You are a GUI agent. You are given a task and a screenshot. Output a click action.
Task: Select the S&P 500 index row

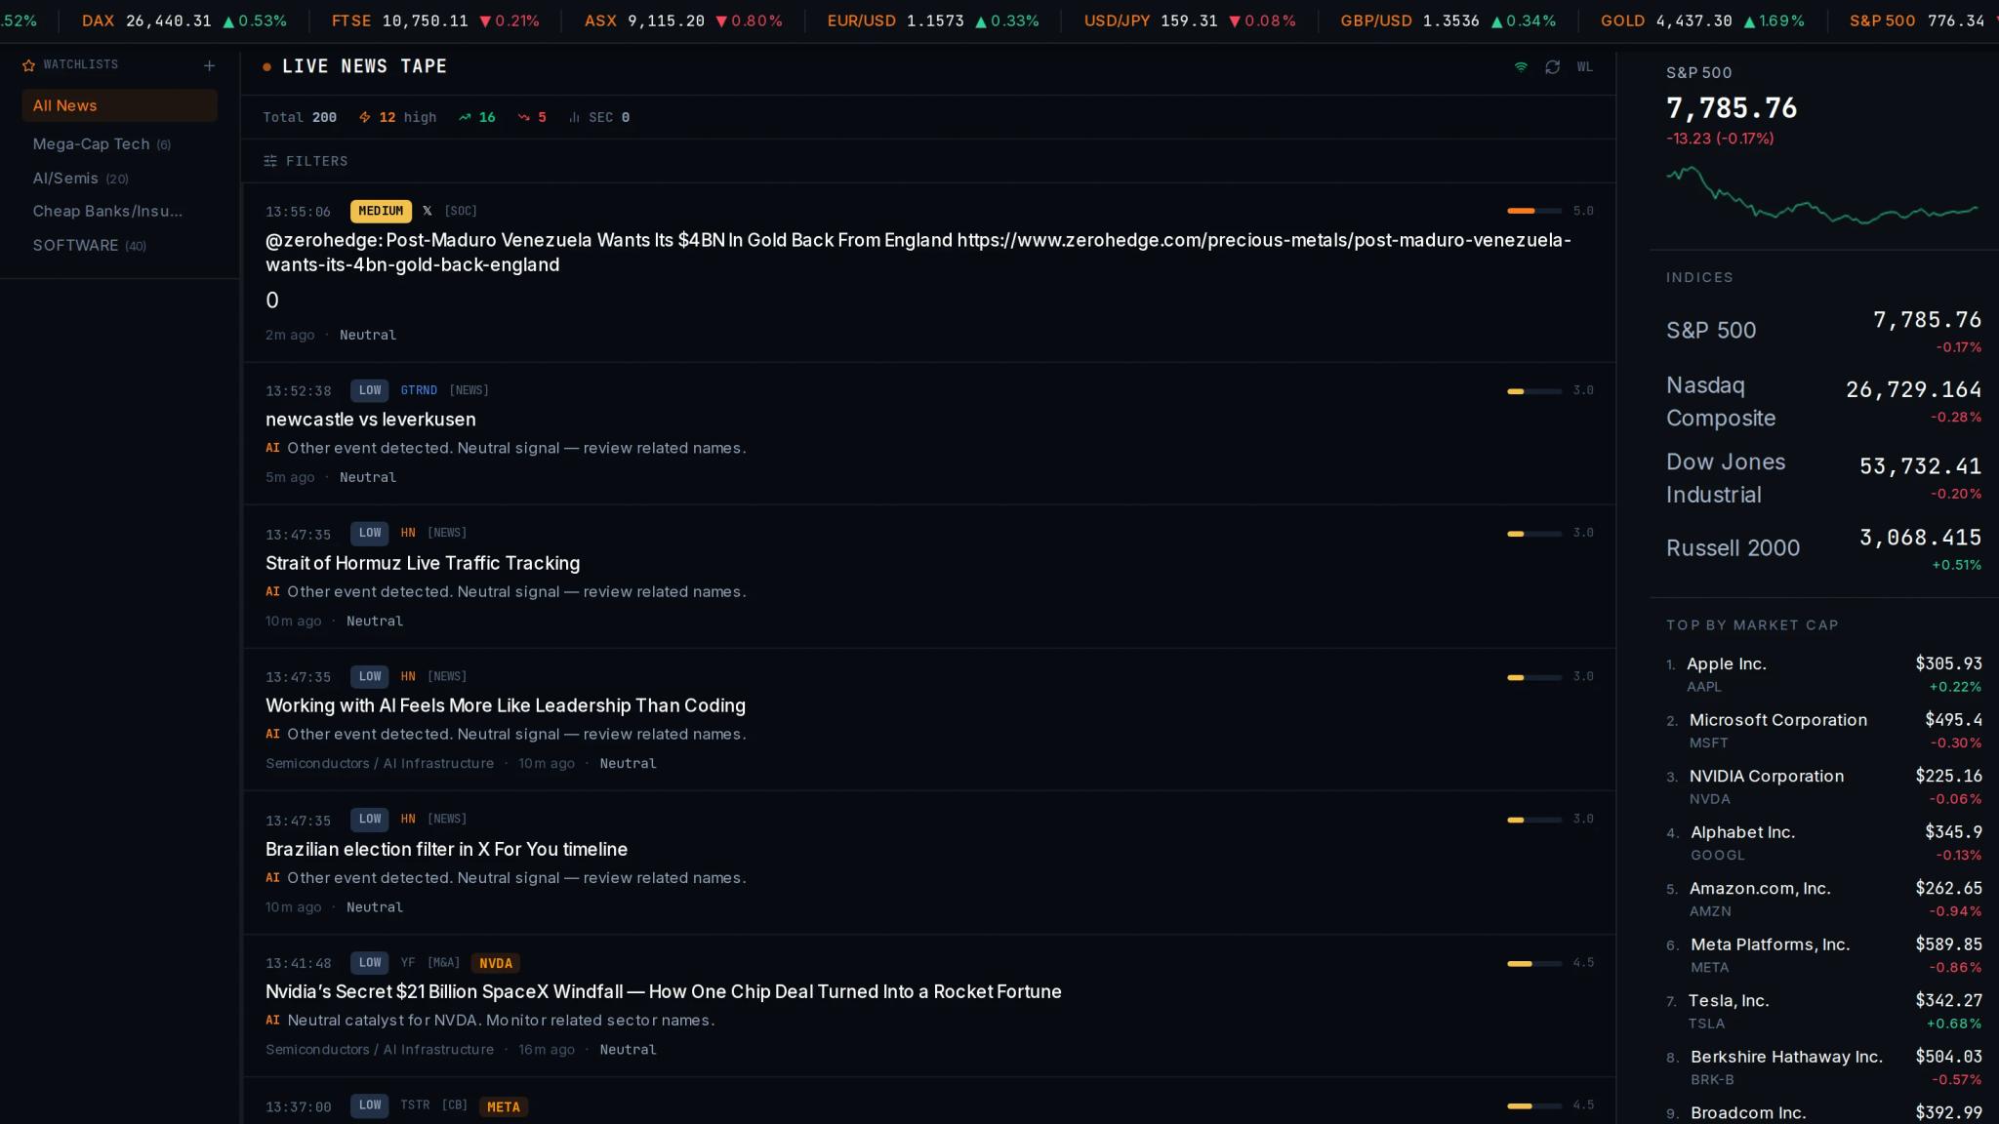pos(1823,331)
